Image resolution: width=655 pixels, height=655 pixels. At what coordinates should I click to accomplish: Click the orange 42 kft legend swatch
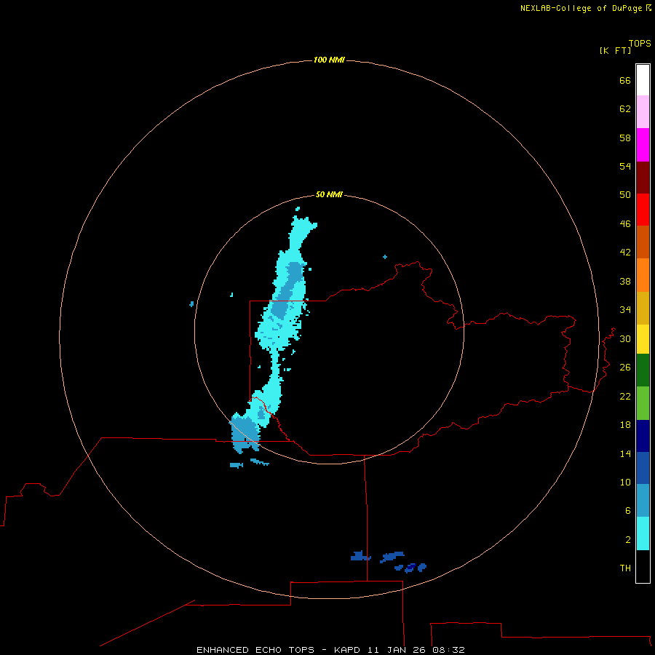pyautogui.click(x=643, y=275)
